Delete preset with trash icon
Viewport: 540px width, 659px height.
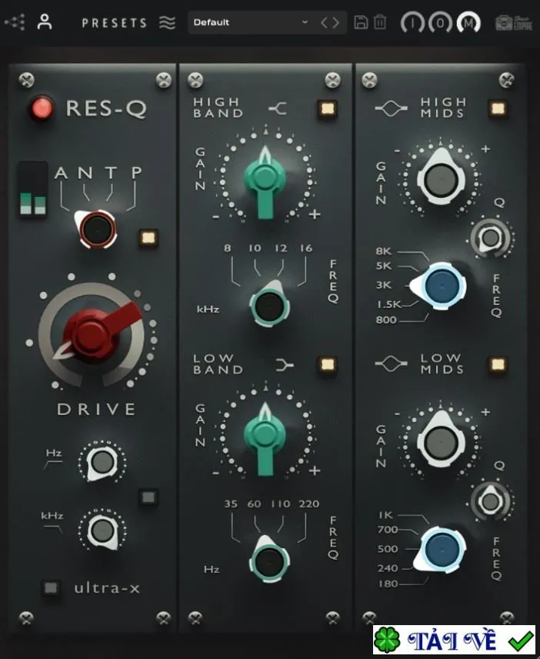coord(380,22)
